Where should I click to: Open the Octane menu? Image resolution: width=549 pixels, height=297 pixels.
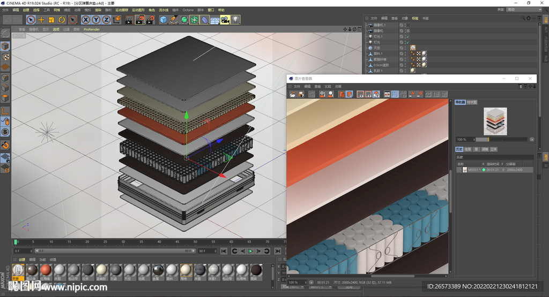click(x=188, y=10)
